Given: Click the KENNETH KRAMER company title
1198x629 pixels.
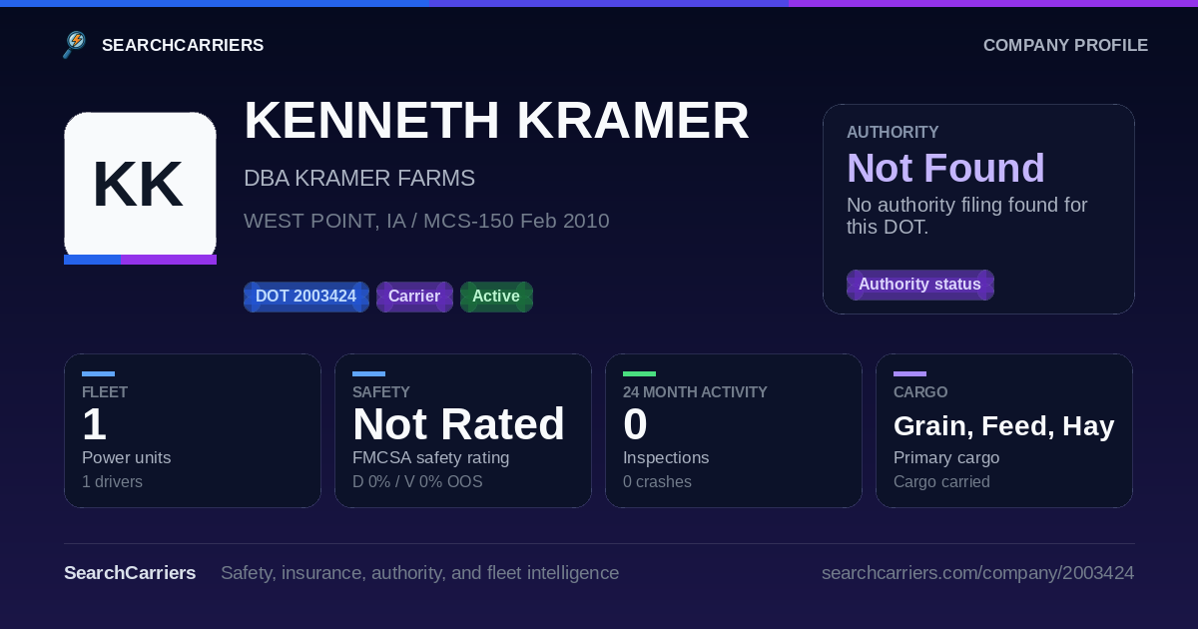Looking at the screenshot, I should click(496, 121).
